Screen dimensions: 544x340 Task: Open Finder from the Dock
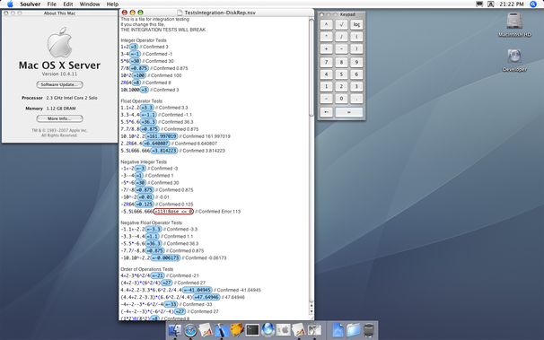click(174, 330)
